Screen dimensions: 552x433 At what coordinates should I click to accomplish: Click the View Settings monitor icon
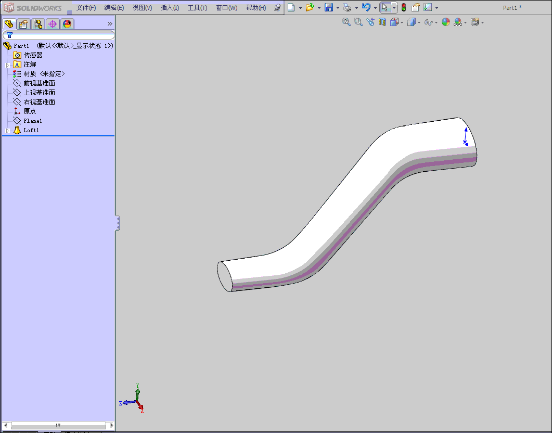475,22
